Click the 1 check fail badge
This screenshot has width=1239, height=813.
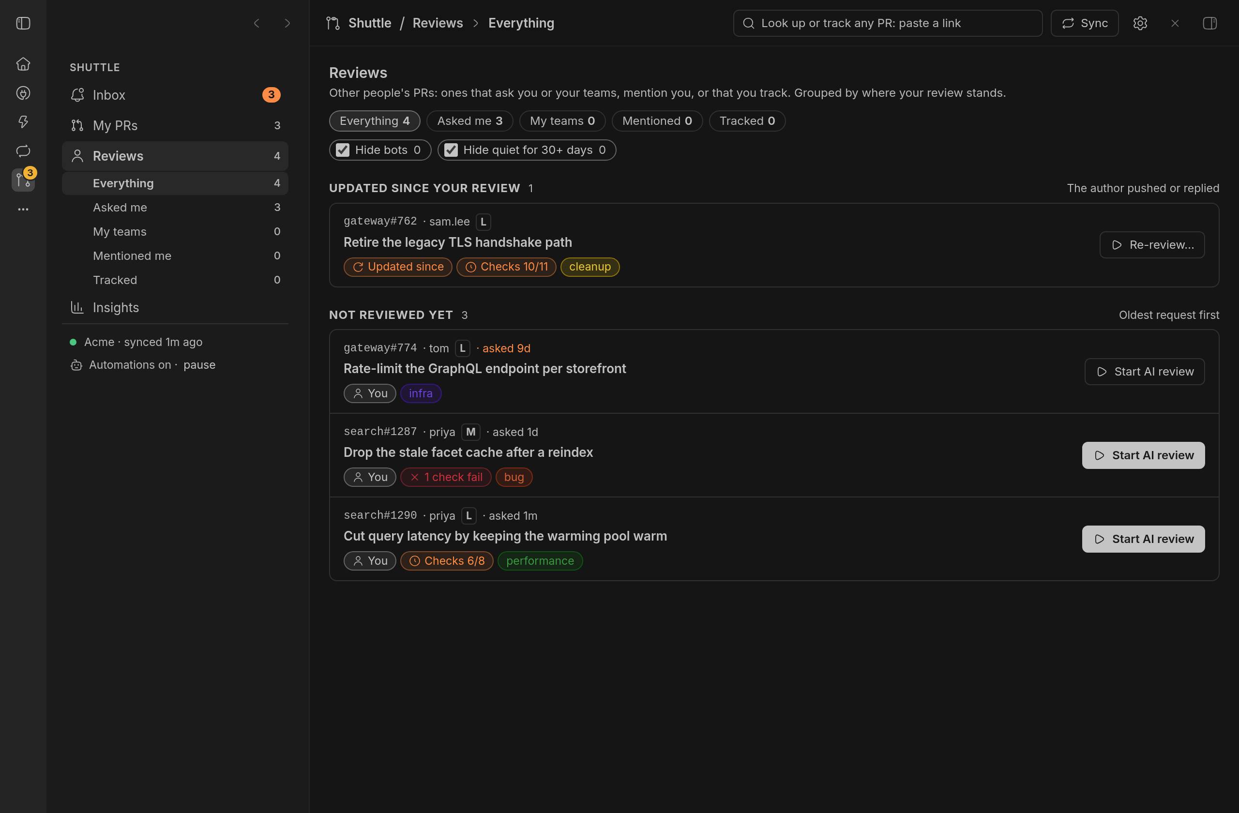[446, 477]
